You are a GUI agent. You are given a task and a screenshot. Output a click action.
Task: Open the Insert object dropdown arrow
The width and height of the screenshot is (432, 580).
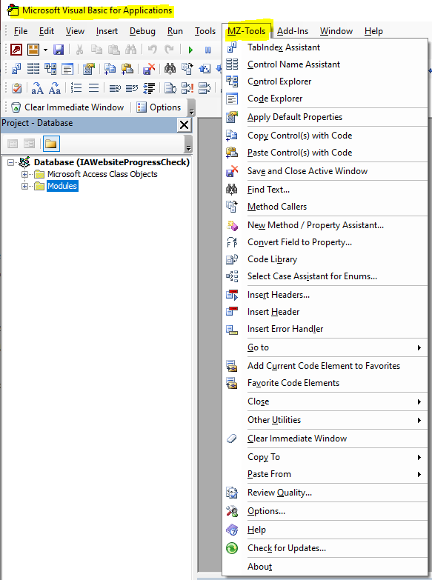45,50
